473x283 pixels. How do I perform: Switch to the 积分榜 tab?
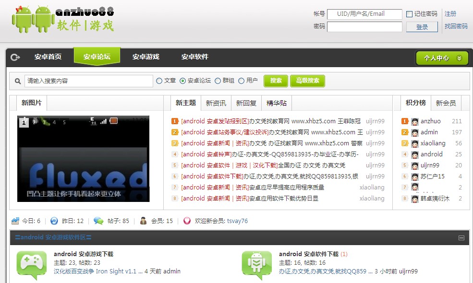[416, 103]
